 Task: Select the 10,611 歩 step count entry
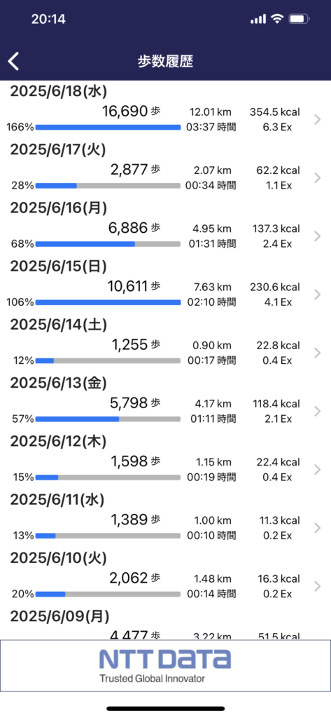point(134,286)
